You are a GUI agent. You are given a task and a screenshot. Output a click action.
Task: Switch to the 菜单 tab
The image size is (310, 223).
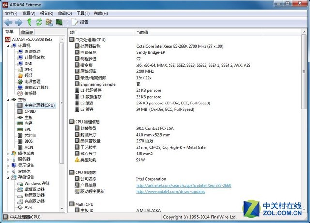pyautogui.click(x=10, y=32)
